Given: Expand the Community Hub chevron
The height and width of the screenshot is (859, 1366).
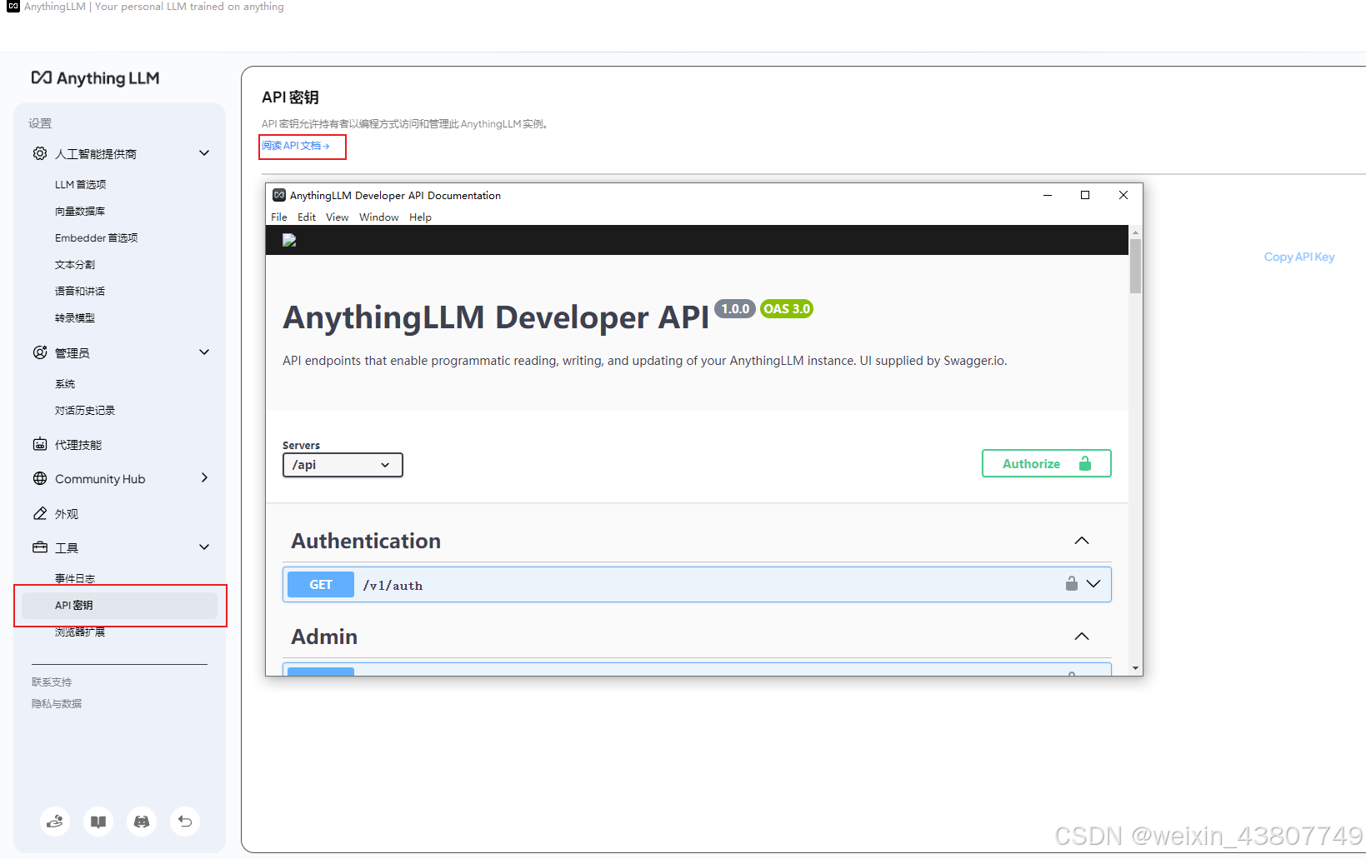Looking at the screenshot, I should click(204, 478).
